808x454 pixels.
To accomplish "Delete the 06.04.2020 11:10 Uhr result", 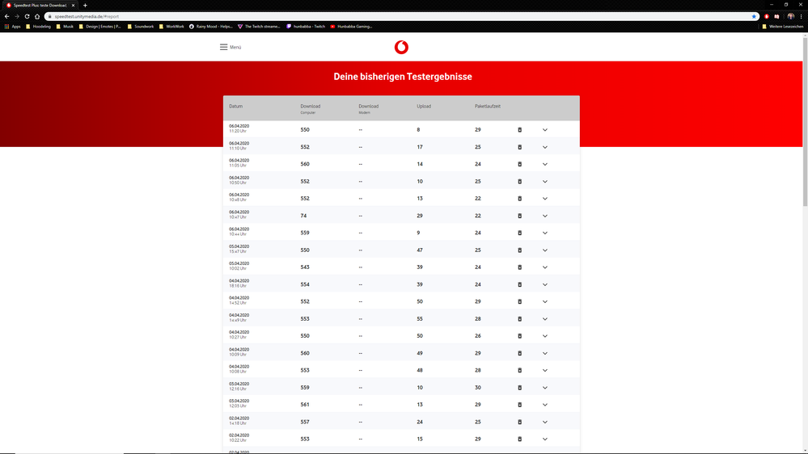I will click(x=519, y=147).
